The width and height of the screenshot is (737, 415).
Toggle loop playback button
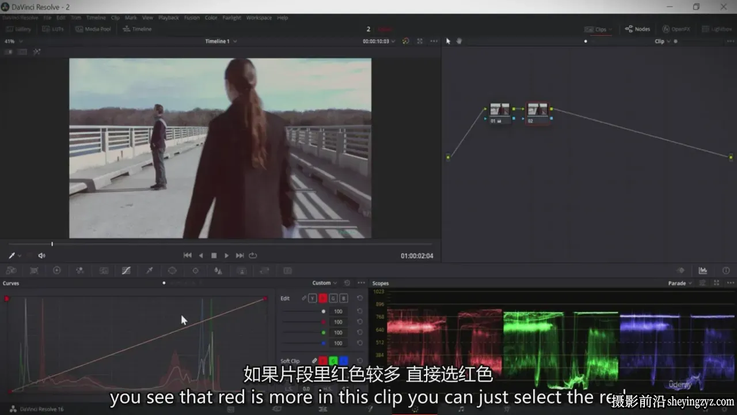[x=253, y=255]
